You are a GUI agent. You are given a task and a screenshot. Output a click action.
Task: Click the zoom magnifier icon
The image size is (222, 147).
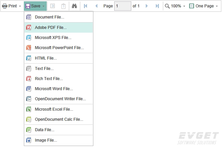pyautogui.click(x=167, y=6)
